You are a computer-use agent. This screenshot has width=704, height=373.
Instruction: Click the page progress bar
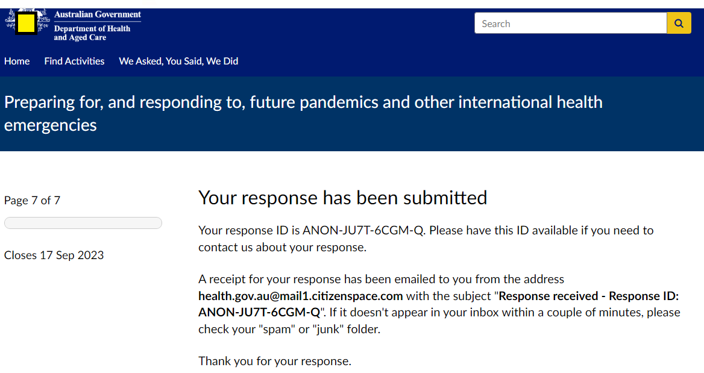pos(83,223)
